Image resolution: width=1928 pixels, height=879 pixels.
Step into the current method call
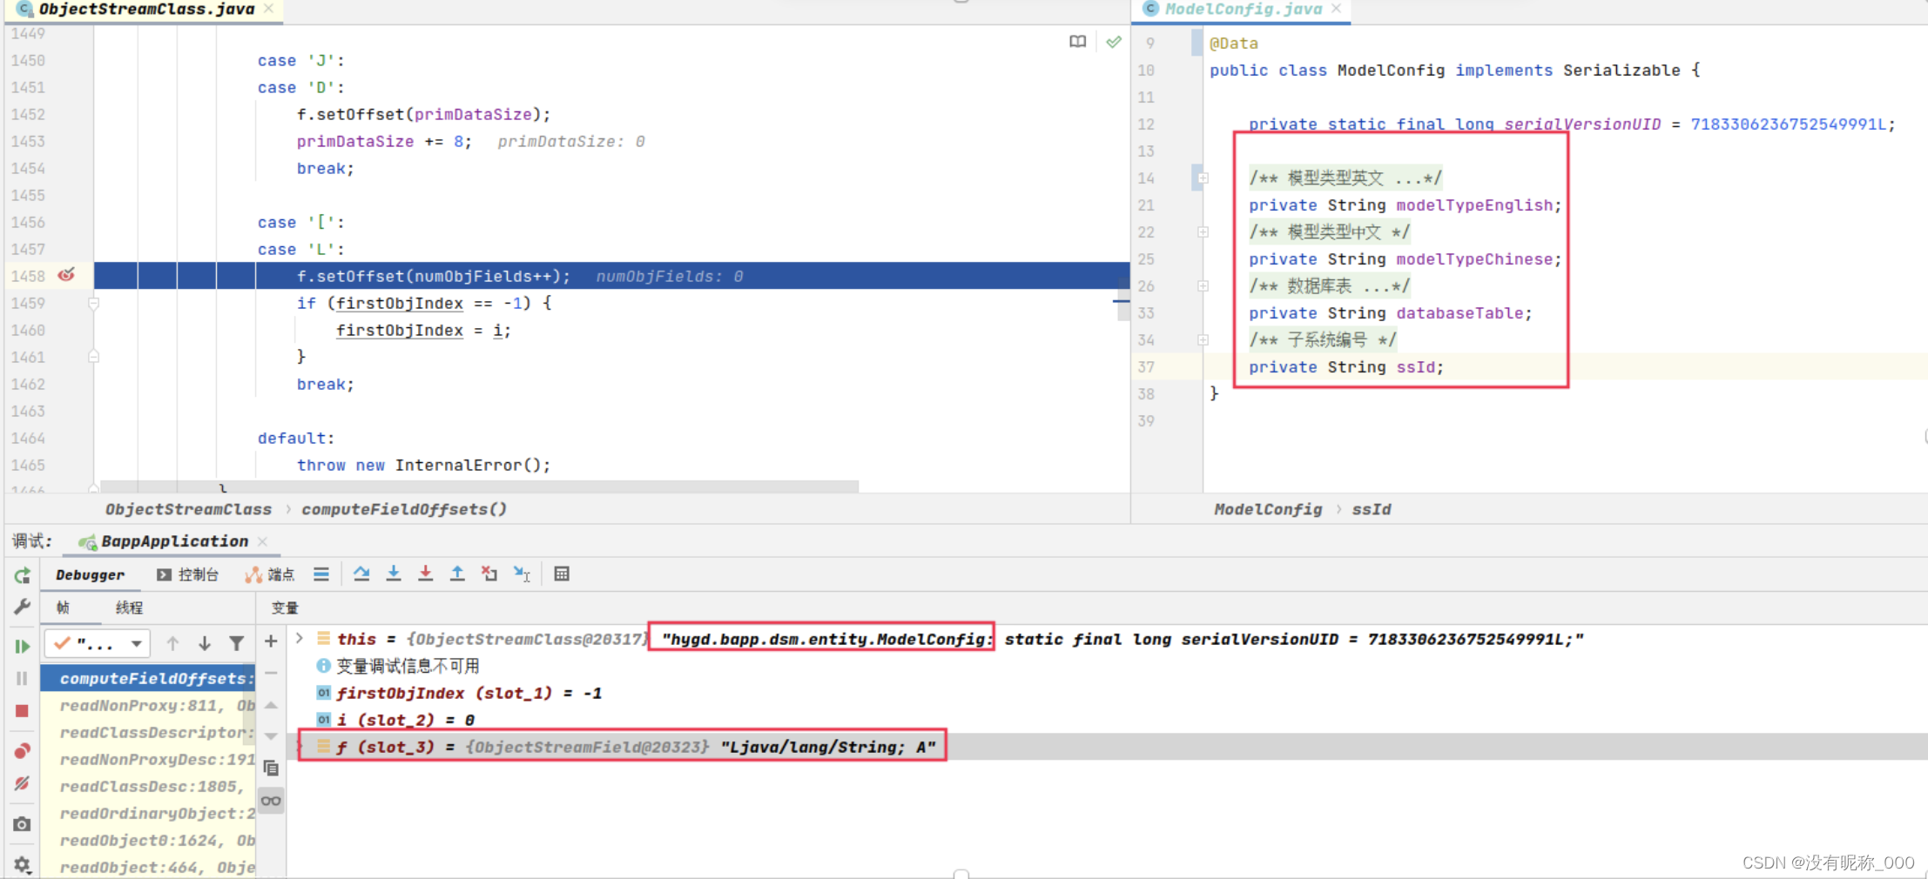pos(394,574)
